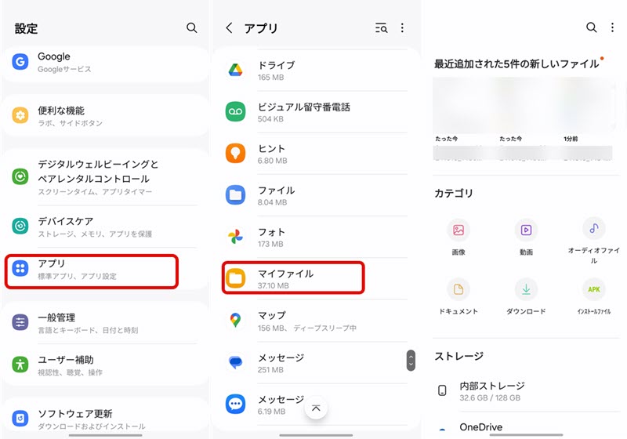Open the ドキュメント category
This screenshot has width=627, height=439.
click(458, 296)
